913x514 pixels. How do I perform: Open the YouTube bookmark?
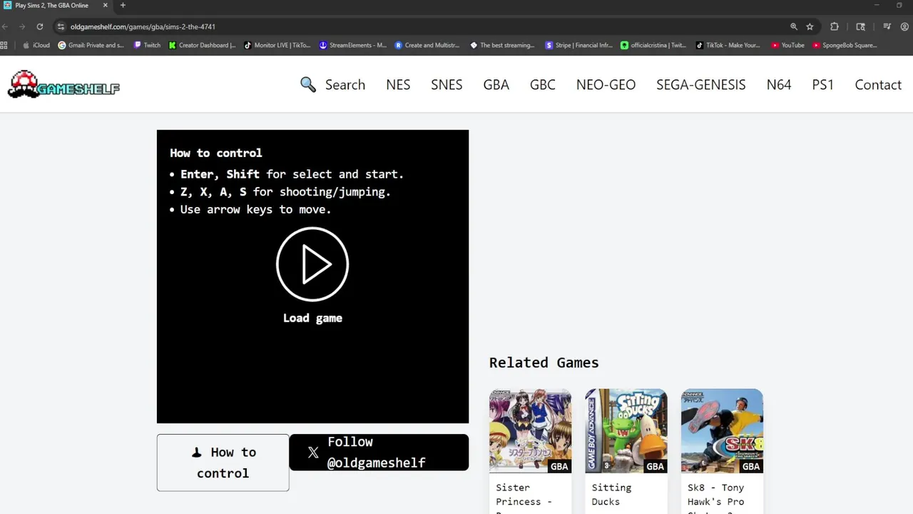coord(787,45)
